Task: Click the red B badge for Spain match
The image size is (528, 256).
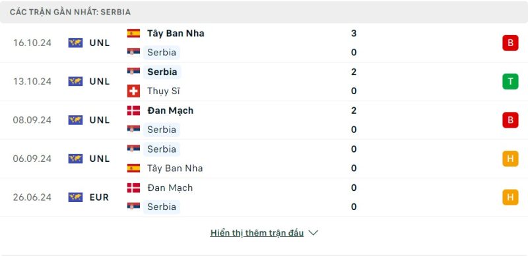Action: 510,43
